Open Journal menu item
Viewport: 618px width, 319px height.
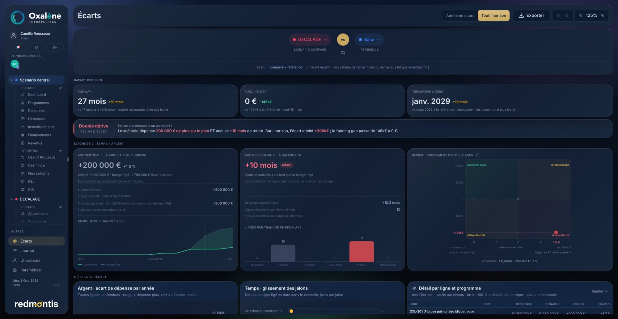click(x=36, y=251)
